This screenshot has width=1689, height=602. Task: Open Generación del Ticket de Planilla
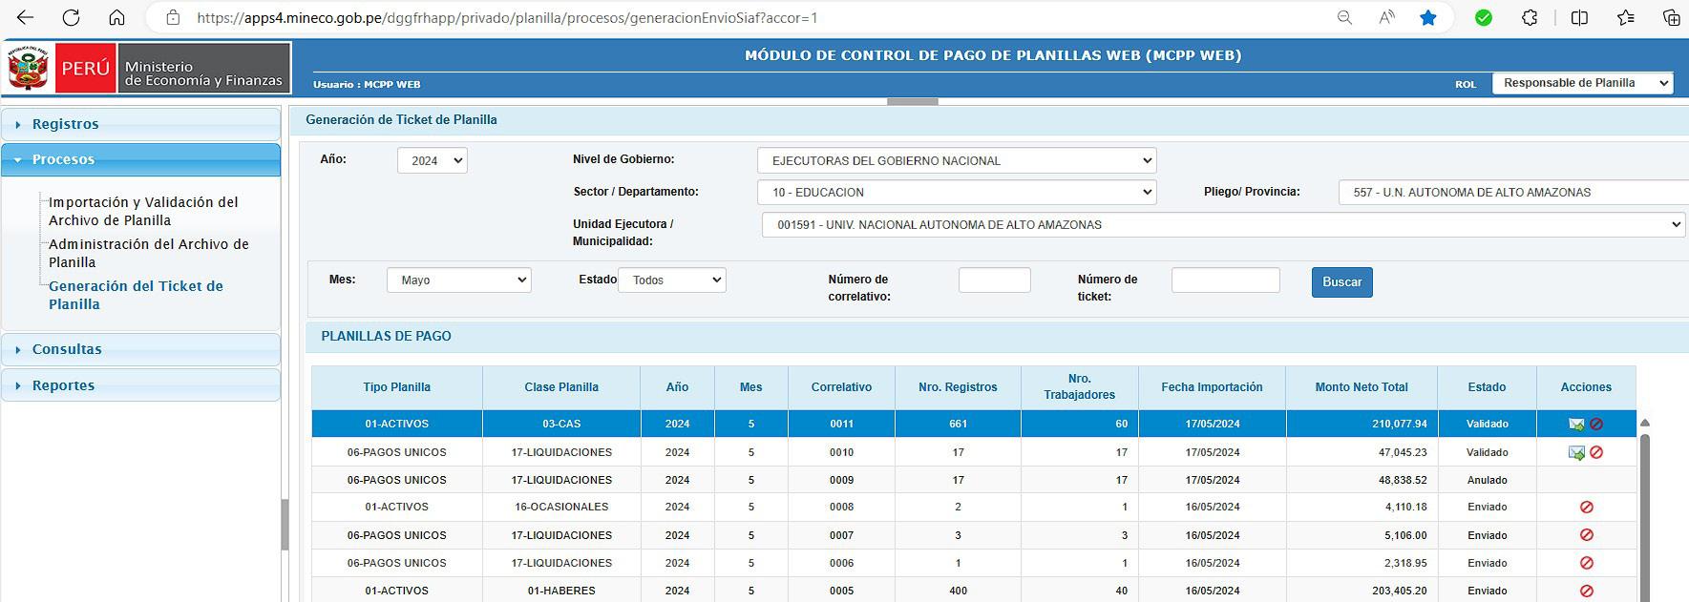tap(136, 295)
